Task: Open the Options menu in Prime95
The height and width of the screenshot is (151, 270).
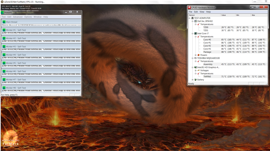Action: (x=28, y=17)
